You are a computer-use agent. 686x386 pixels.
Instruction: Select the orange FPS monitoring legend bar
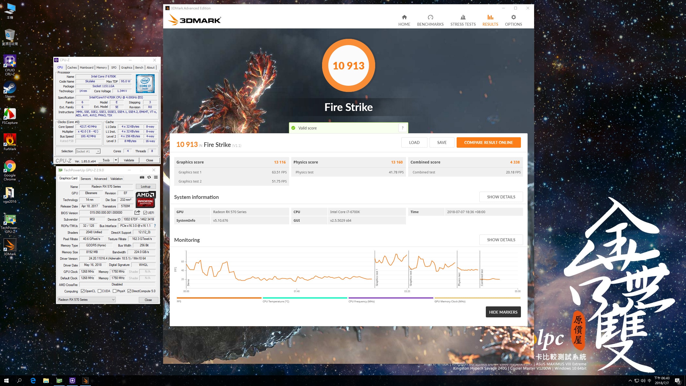coord(219,298)
